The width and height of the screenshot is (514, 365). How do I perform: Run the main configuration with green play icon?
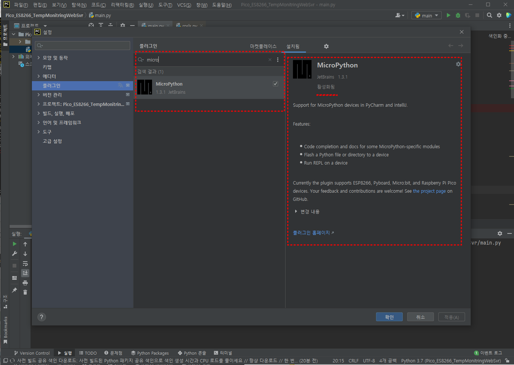click(448, 15)
